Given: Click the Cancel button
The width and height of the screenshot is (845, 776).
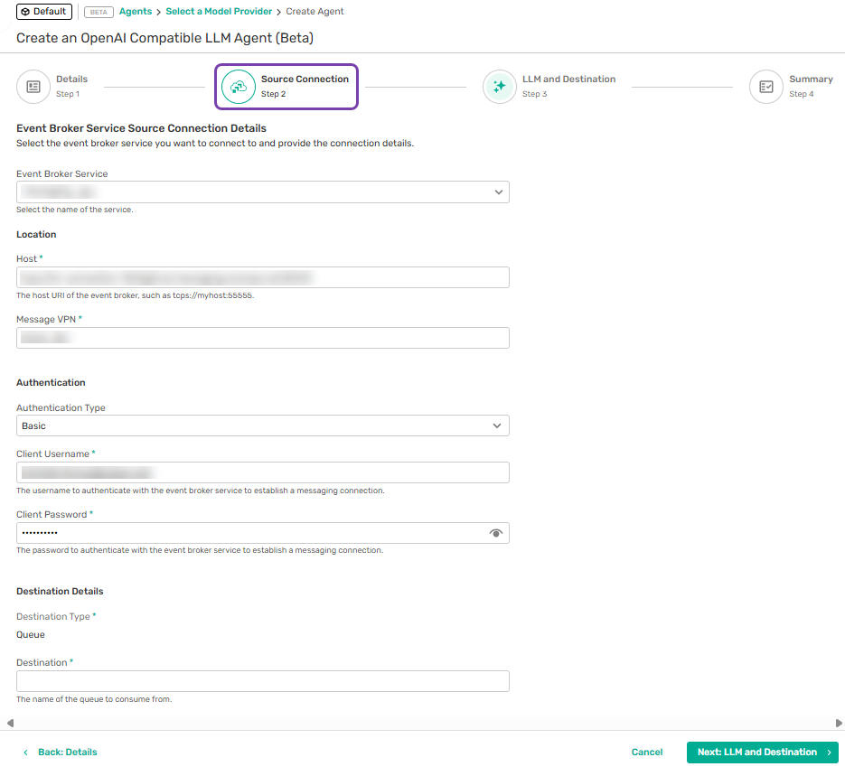Looking at the screenshot, I should (x=647, y=752).
